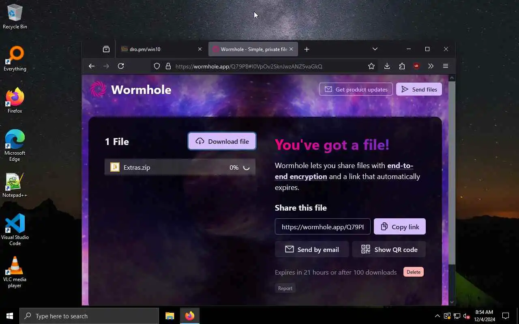Click the Extras.zip file name

coord(137,167)
